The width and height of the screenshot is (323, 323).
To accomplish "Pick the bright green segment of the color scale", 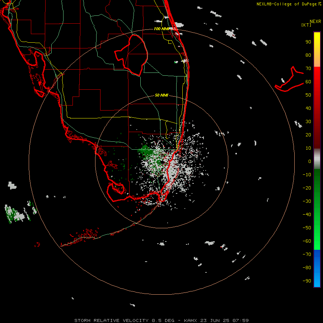I will point(317,210).
